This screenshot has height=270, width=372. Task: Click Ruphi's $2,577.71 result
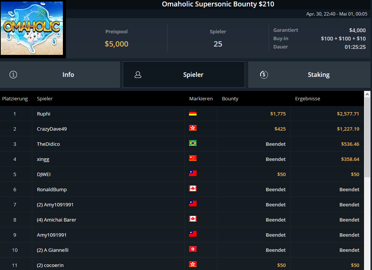348,114
